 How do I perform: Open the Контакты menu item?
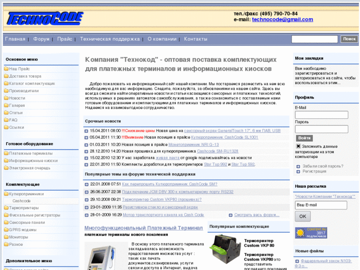tap(196, 39)
